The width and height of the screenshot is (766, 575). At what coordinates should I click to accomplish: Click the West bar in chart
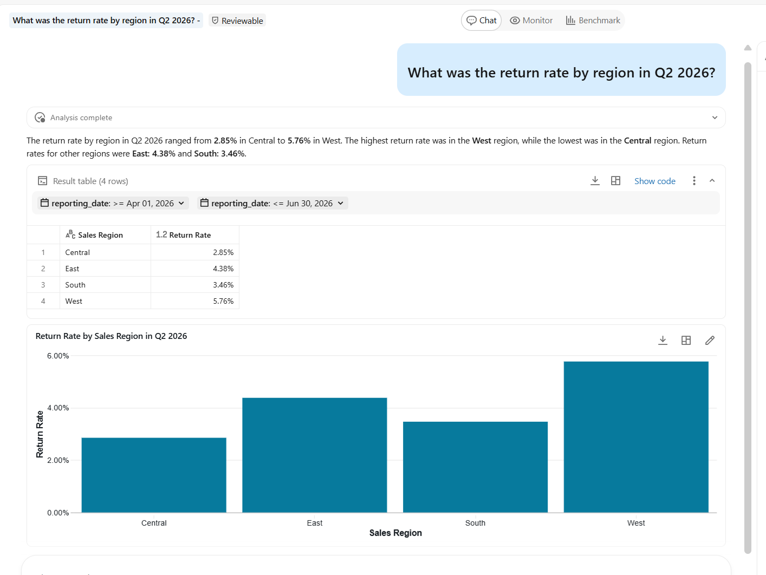[636, 437]
